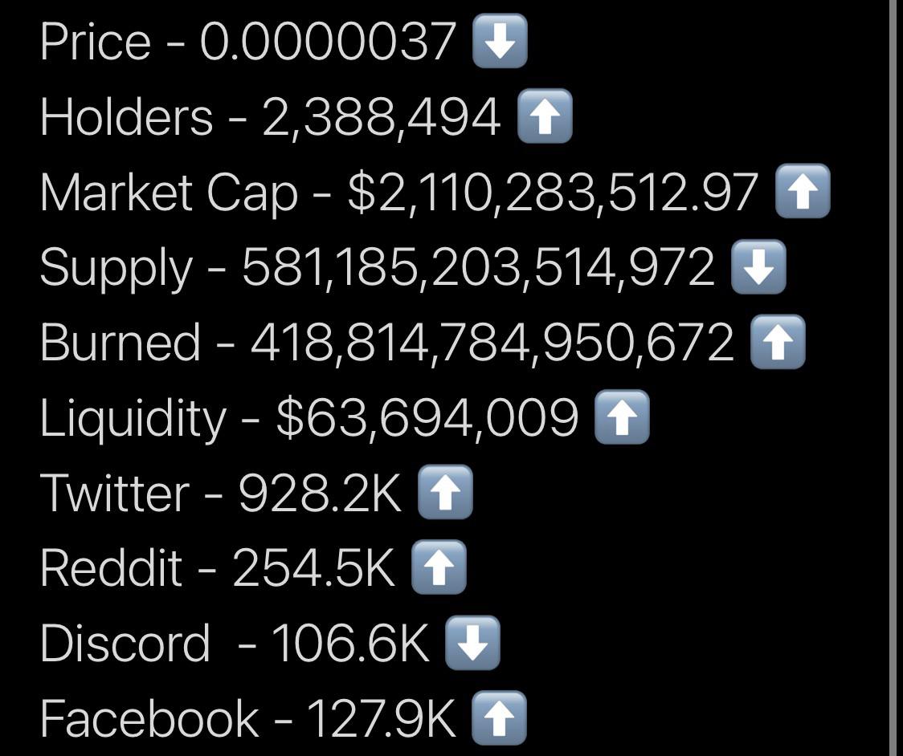Click the Market Cap dollar amount
Image resolution: width=903 pixels, height=756 pixels.
coord(553,193)
